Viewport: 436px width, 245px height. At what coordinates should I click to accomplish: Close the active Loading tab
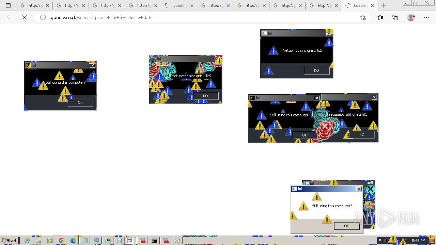tap(372, 5)
